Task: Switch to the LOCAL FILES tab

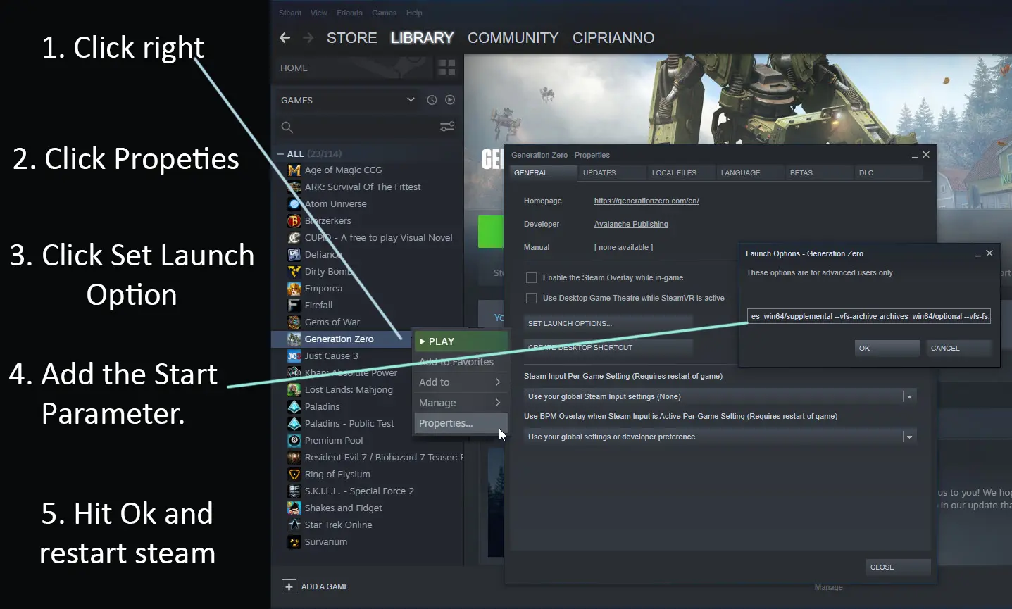Action: point(681,173)
